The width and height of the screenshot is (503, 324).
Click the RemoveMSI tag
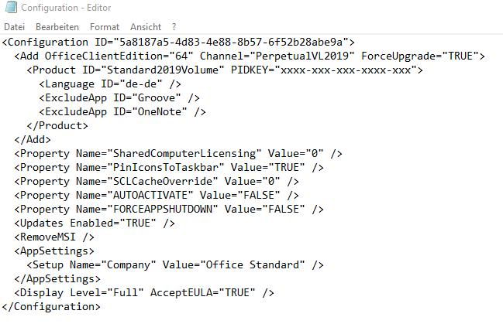pos(54,237)
